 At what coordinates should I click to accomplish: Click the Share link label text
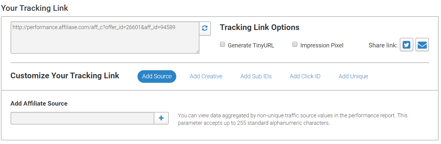(x=383, y=45)
